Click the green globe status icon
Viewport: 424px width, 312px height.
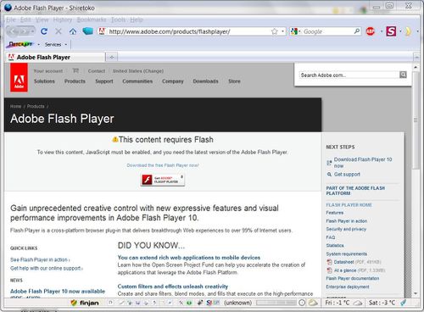pyautogui.click(x=189, y=303)
